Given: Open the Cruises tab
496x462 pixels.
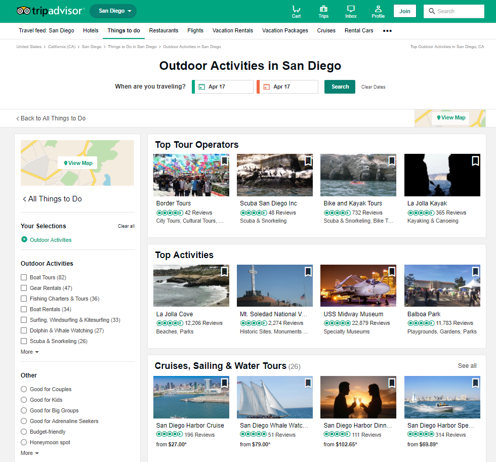Looking at the screenshot, I should (326, 30).
